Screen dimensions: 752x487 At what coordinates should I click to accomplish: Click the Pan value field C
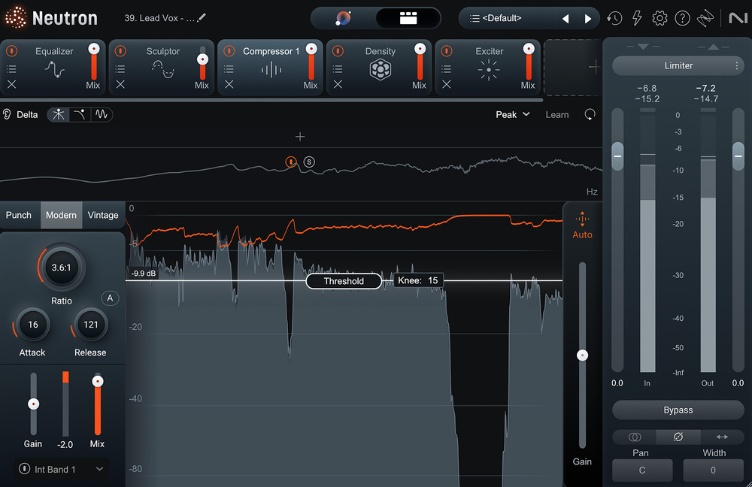[x=642, y=470]
